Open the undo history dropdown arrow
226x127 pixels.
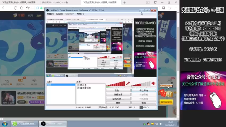click(172, 8)
